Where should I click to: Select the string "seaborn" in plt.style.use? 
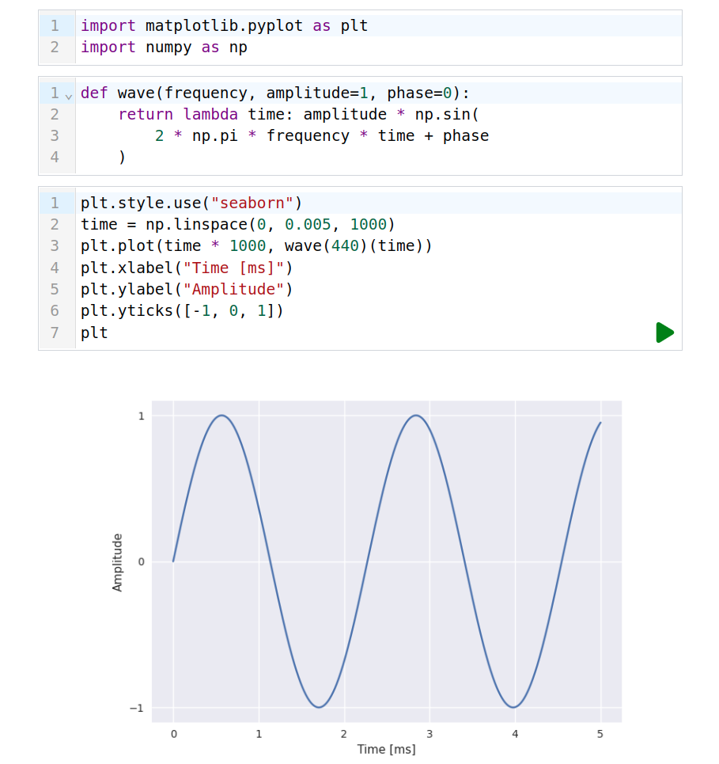tap(253, 203)
